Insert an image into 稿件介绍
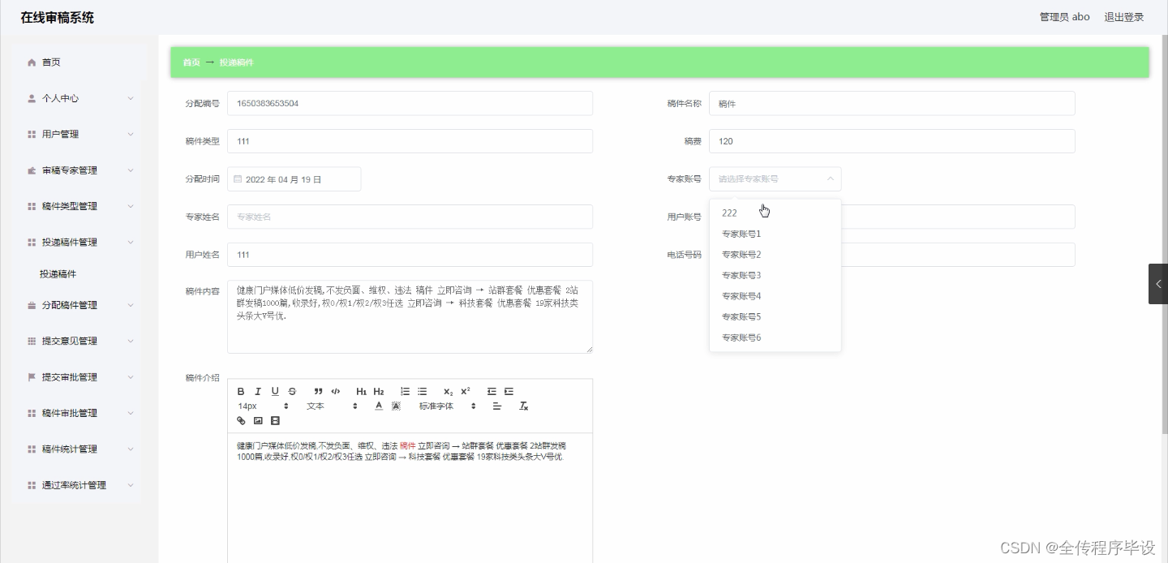 coord(258,421)
